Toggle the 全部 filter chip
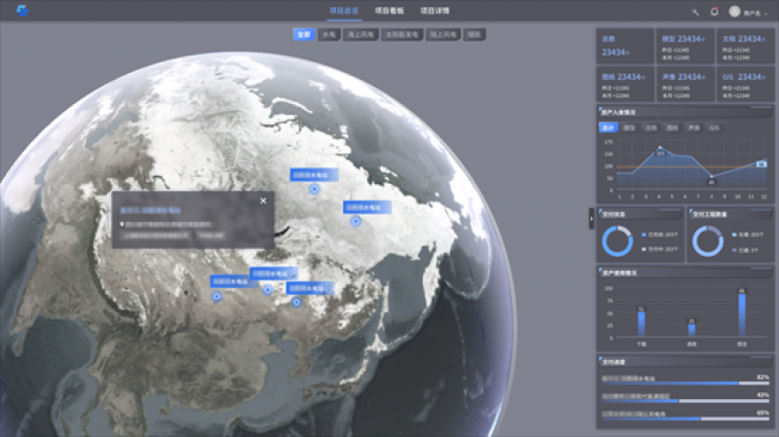Viewport: 779px width, 437px height. (x=304, y=34)
